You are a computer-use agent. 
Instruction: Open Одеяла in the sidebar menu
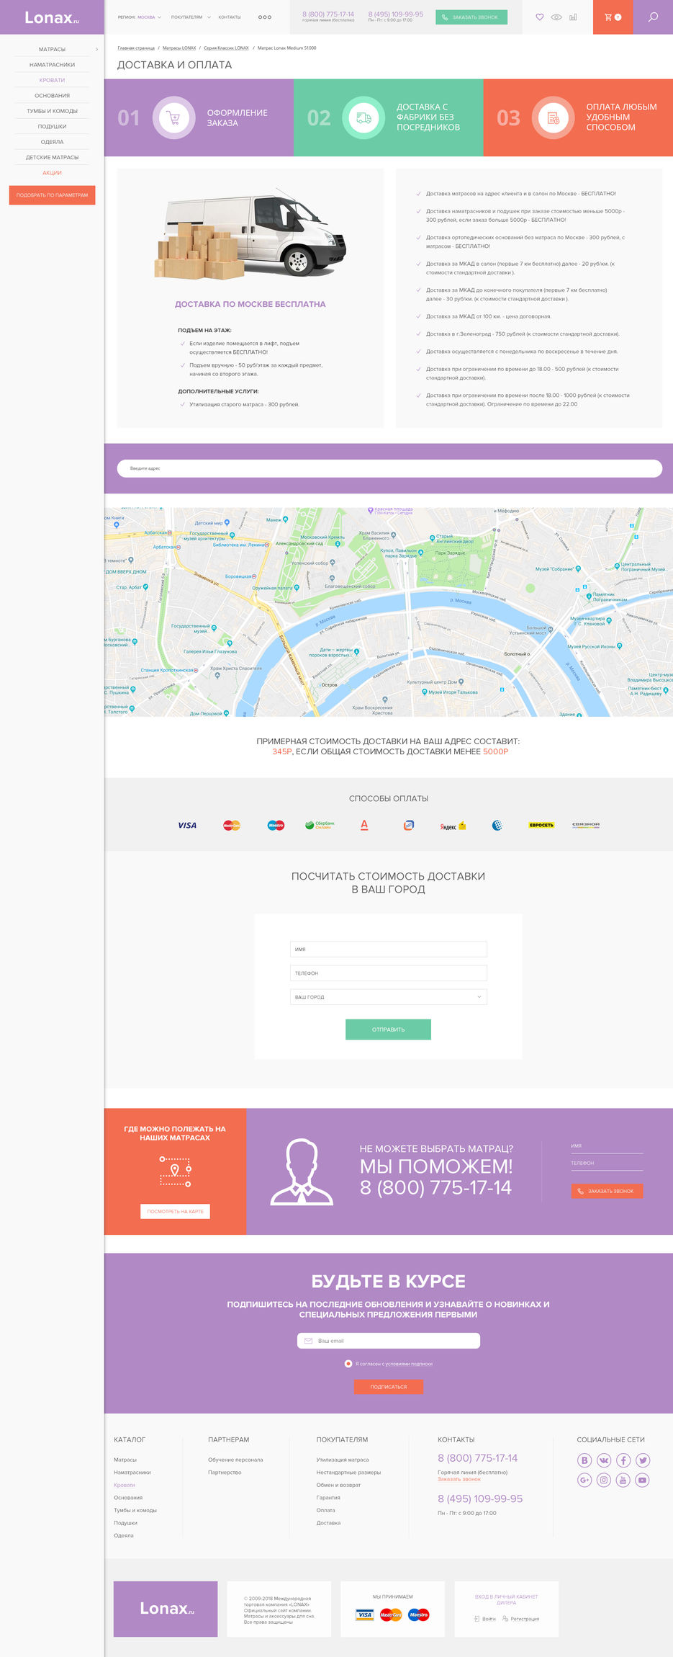coord(52,142)
